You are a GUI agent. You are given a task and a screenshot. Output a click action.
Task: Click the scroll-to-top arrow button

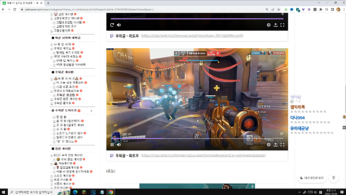click(333, 178)
